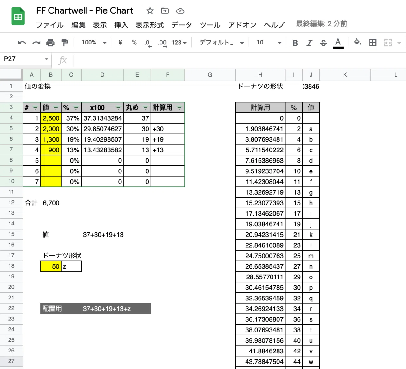Open the 最終編集: 2 分前 history link
The width and height of the screenshot is (406, 369).
coord(321,24)
